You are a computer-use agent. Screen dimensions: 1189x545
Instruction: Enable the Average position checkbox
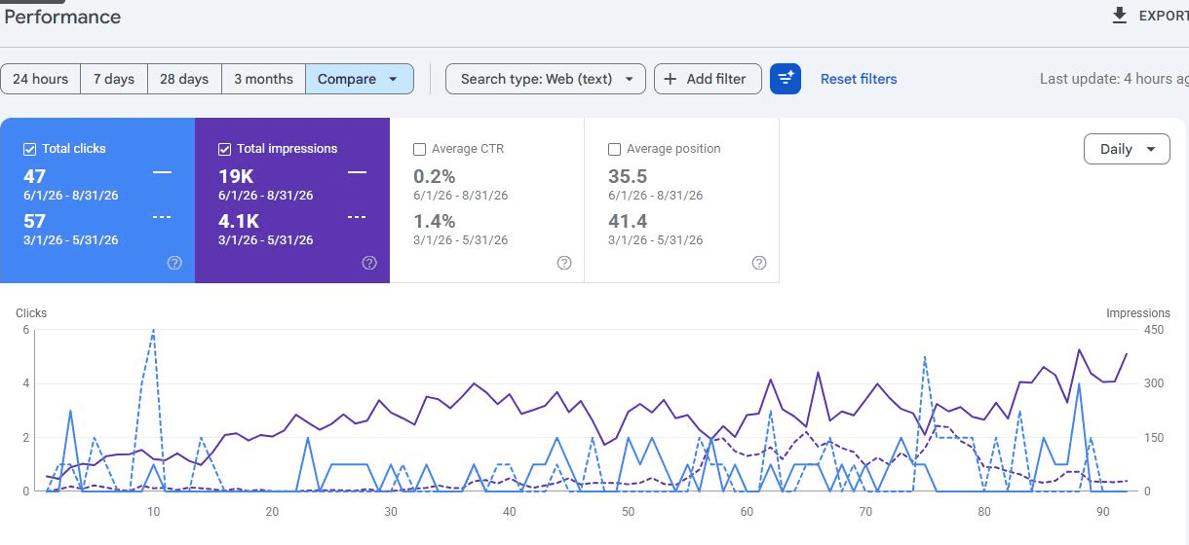[x=615, y=149]
